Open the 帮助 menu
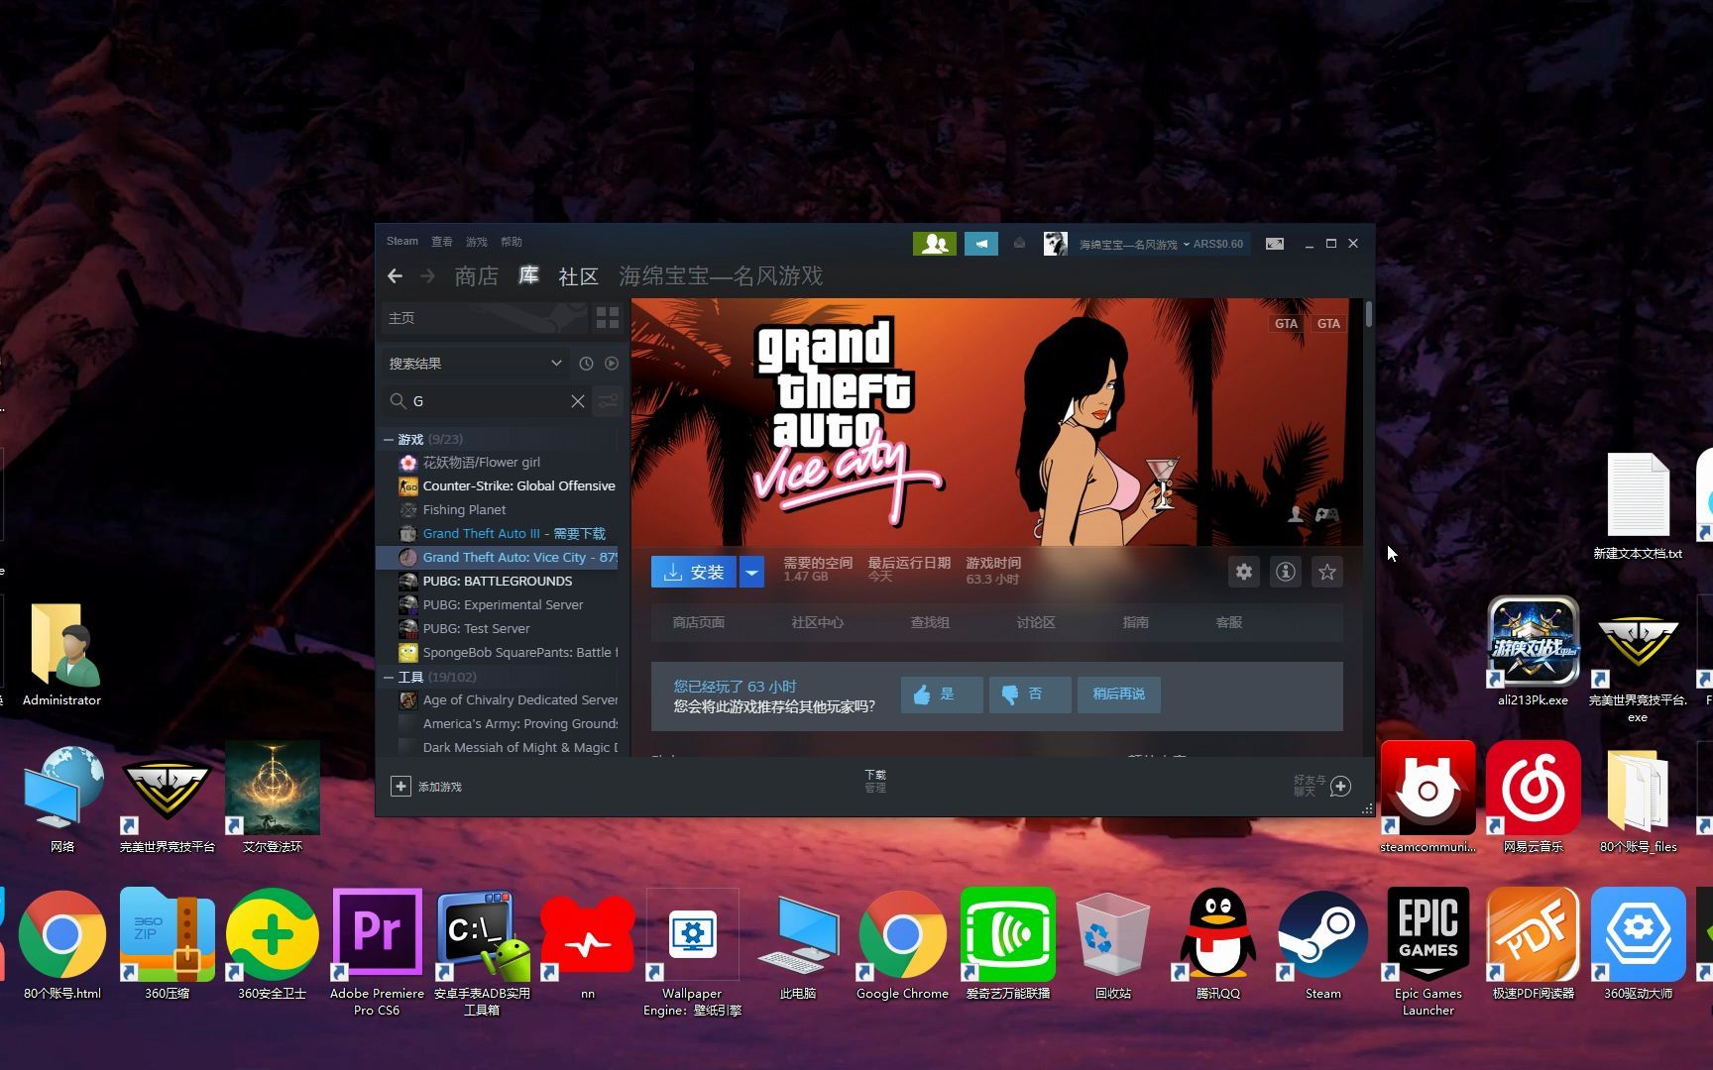Viewport: 1713px width, 1070px height. (x=512, y=242)
